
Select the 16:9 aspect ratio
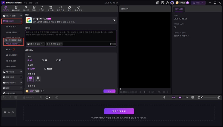point(30,79)
